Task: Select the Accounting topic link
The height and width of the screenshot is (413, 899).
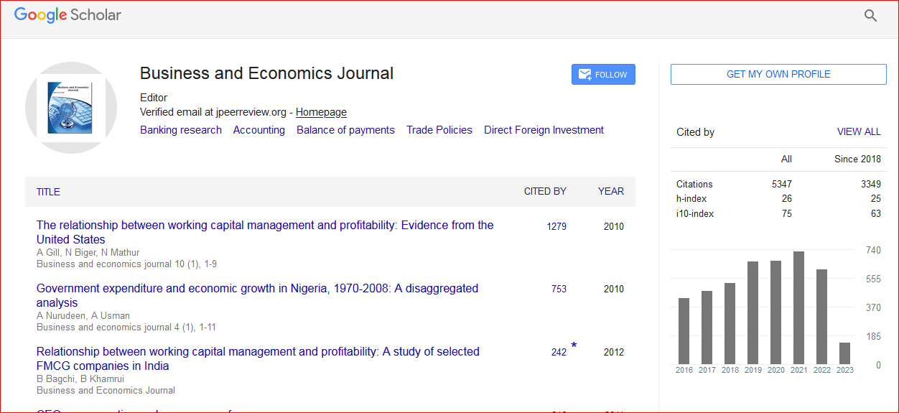Action: pyautogui.click(x=258, y=130)
